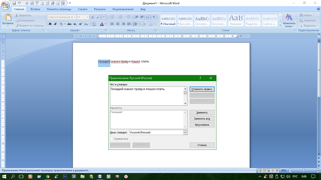The height and width of the screenshot is (180, 321).
Task: Switch to the Рассылки tab
Action: tap(100, 9)
